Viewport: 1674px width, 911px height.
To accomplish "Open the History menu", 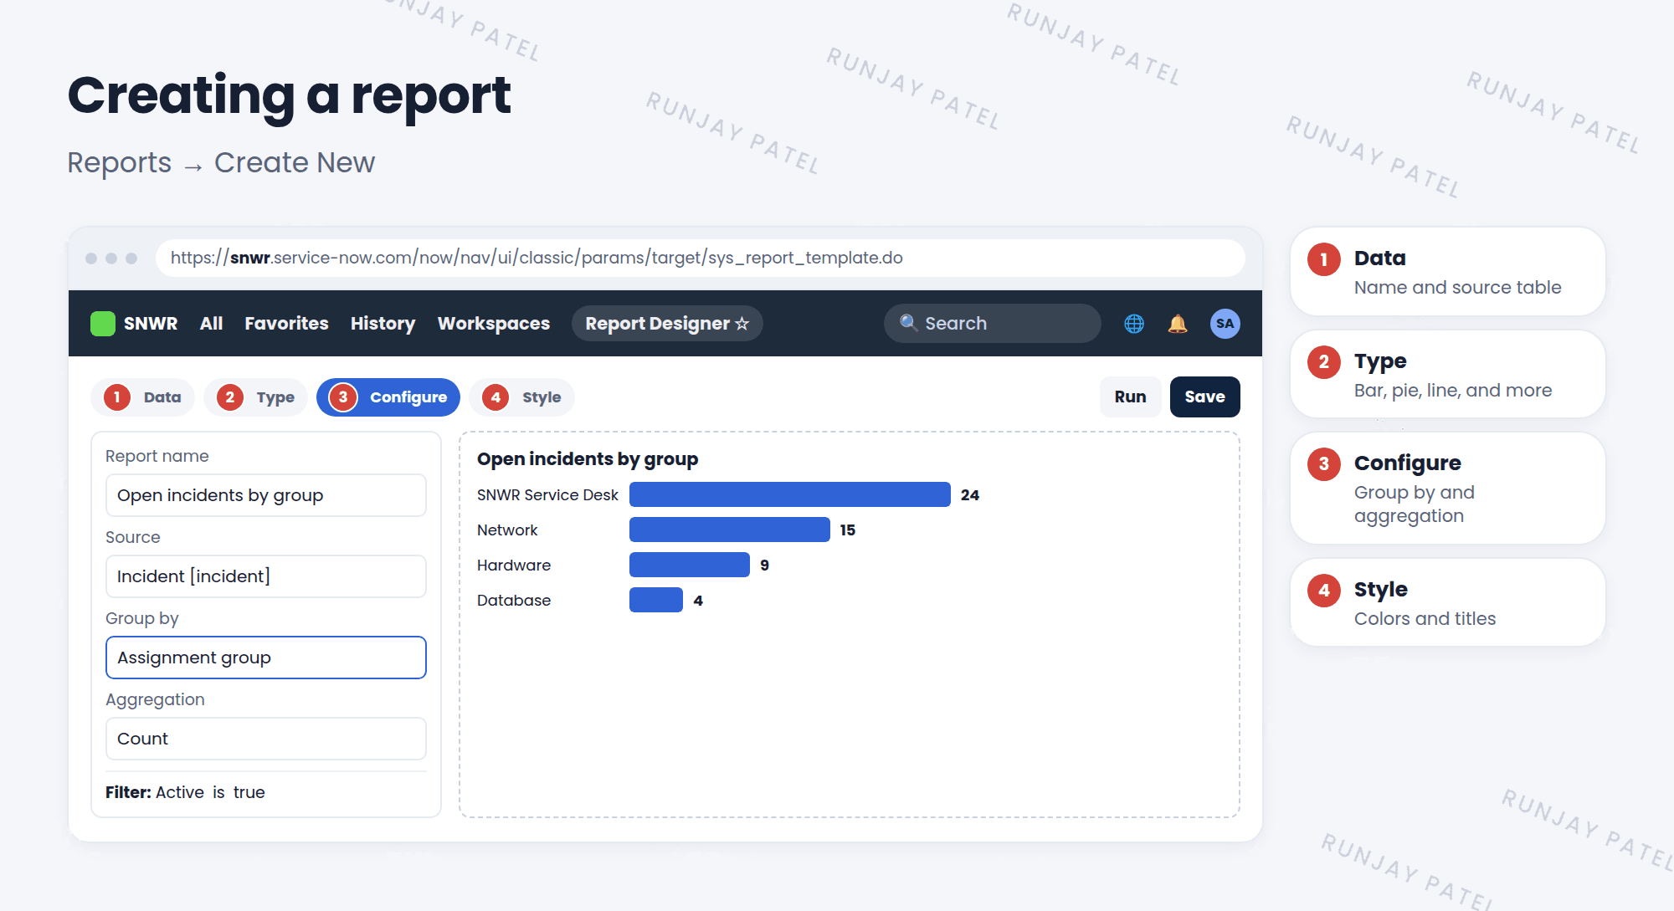I will [383, 324].
